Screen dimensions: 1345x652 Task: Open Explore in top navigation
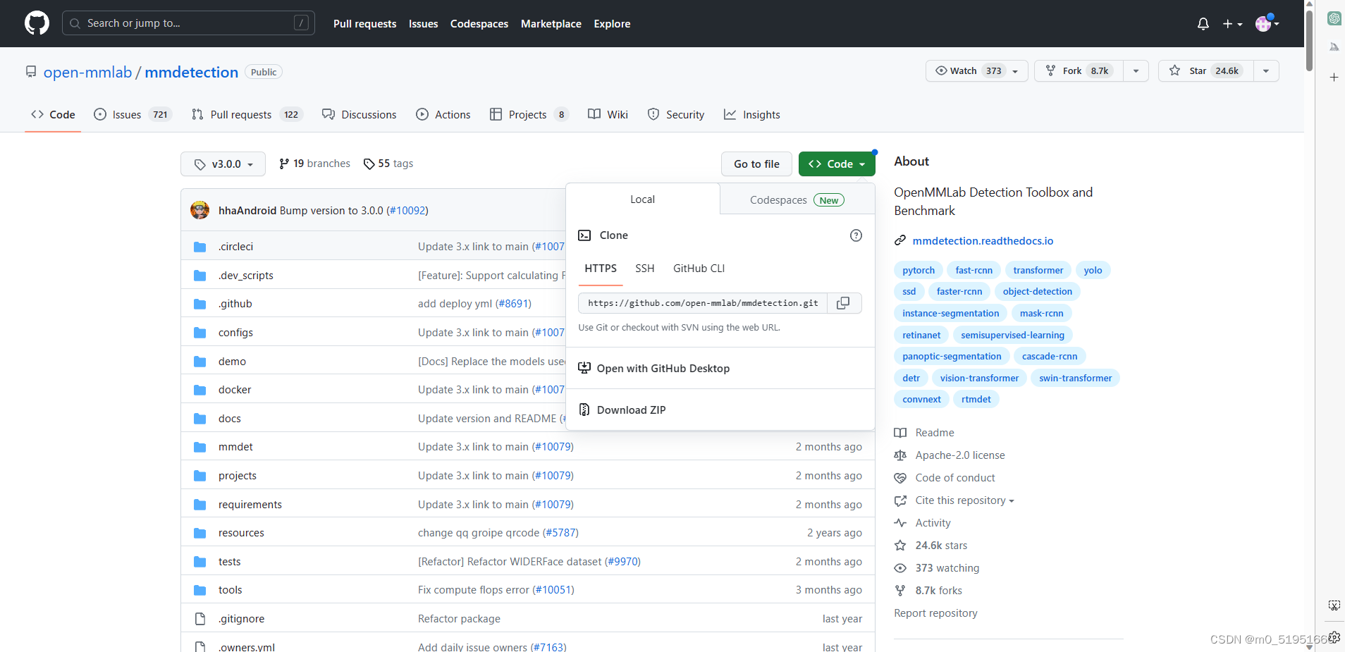click(x=612, y=24)
